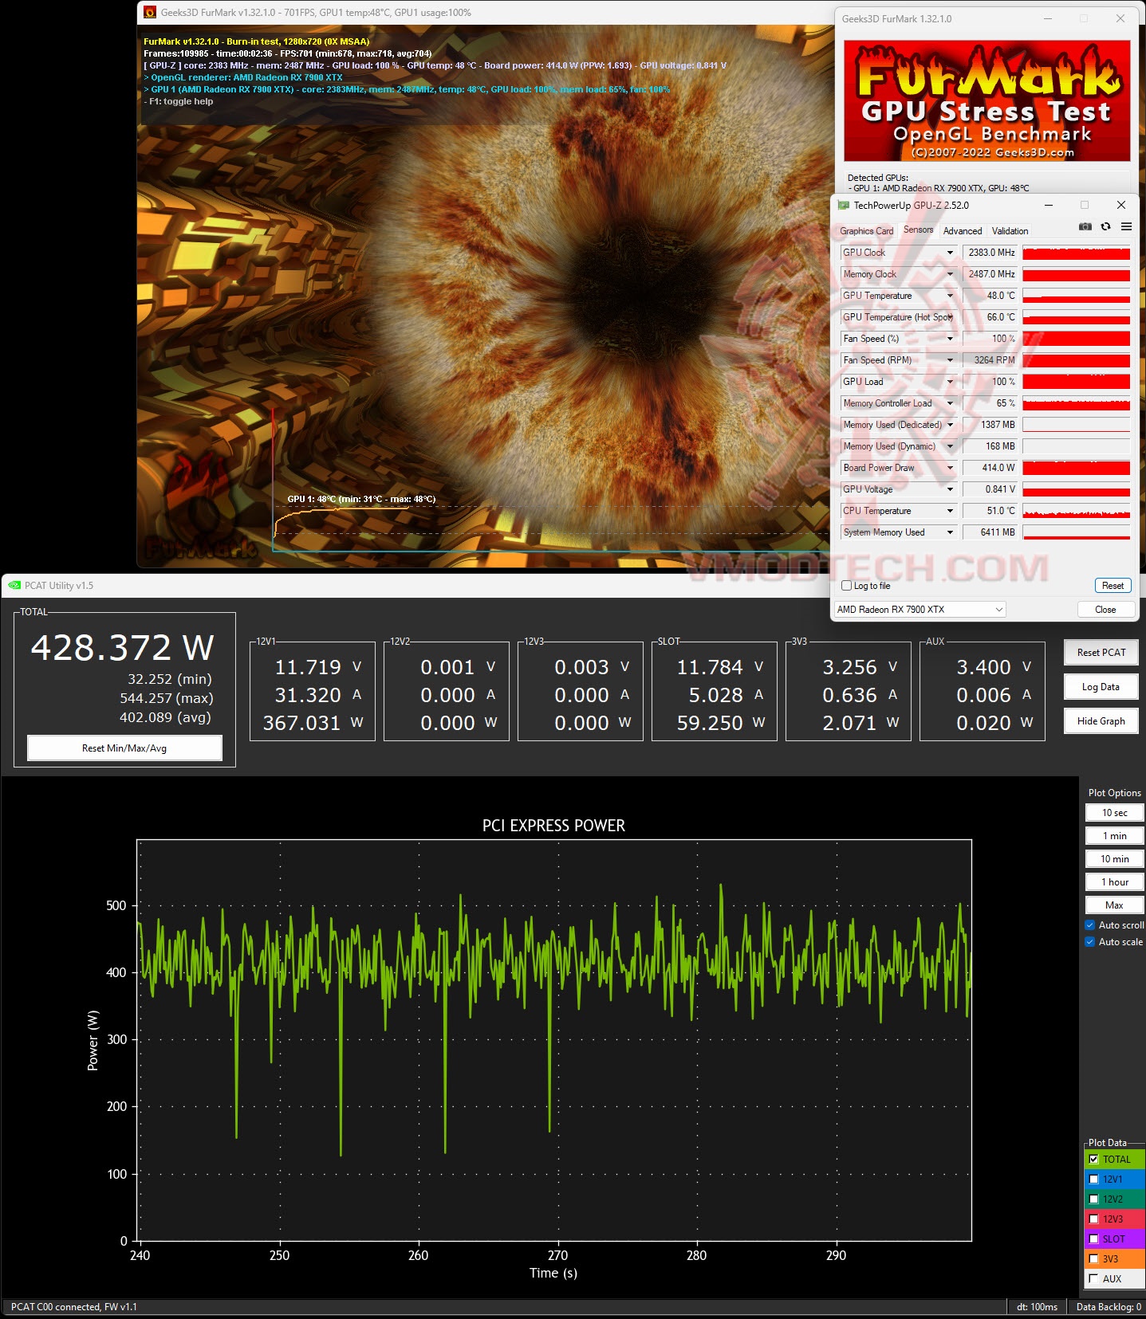Open GPU Voltage sensor dropdown arrow
This screenshot has height=1319, width=1146.
[950, 489]
